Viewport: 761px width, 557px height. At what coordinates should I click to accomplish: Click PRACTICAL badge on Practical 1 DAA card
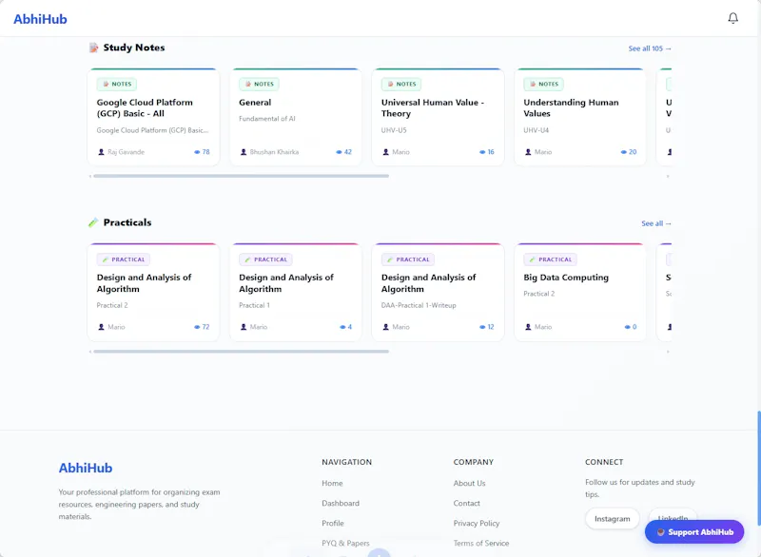pos(265,259)
